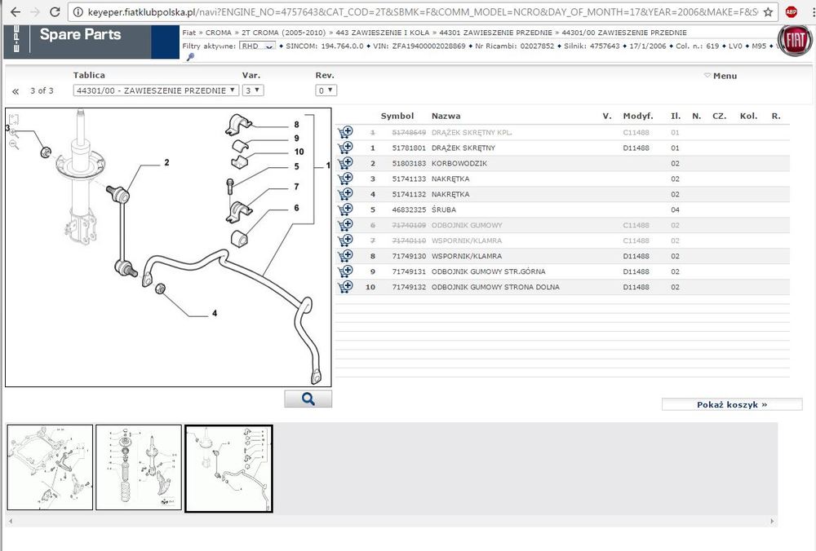Click the Fiat breadcrumb link

point(189,33)
